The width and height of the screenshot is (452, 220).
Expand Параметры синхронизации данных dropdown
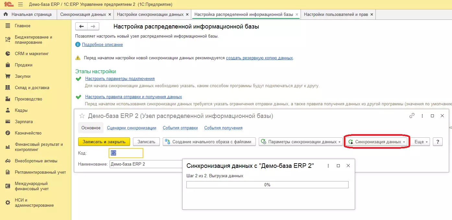coord(301,142)
